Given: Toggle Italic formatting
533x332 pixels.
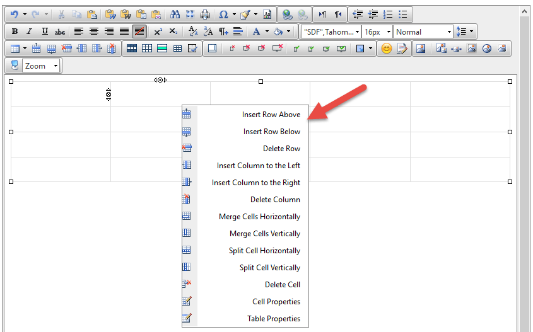Looking at the screenshot, I should [29, 31].
